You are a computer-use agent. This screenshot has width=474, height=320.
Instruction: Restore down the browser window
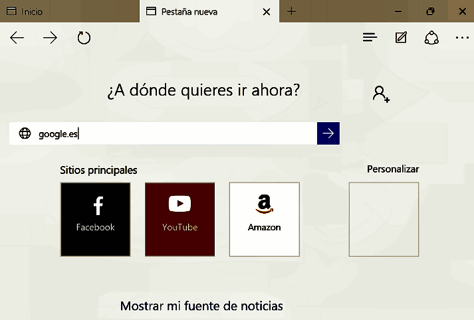click(430, 11)
